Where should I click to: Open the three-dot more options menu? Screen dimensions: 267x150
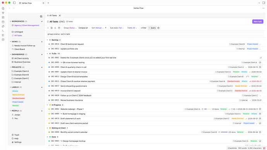coord(263,8)
